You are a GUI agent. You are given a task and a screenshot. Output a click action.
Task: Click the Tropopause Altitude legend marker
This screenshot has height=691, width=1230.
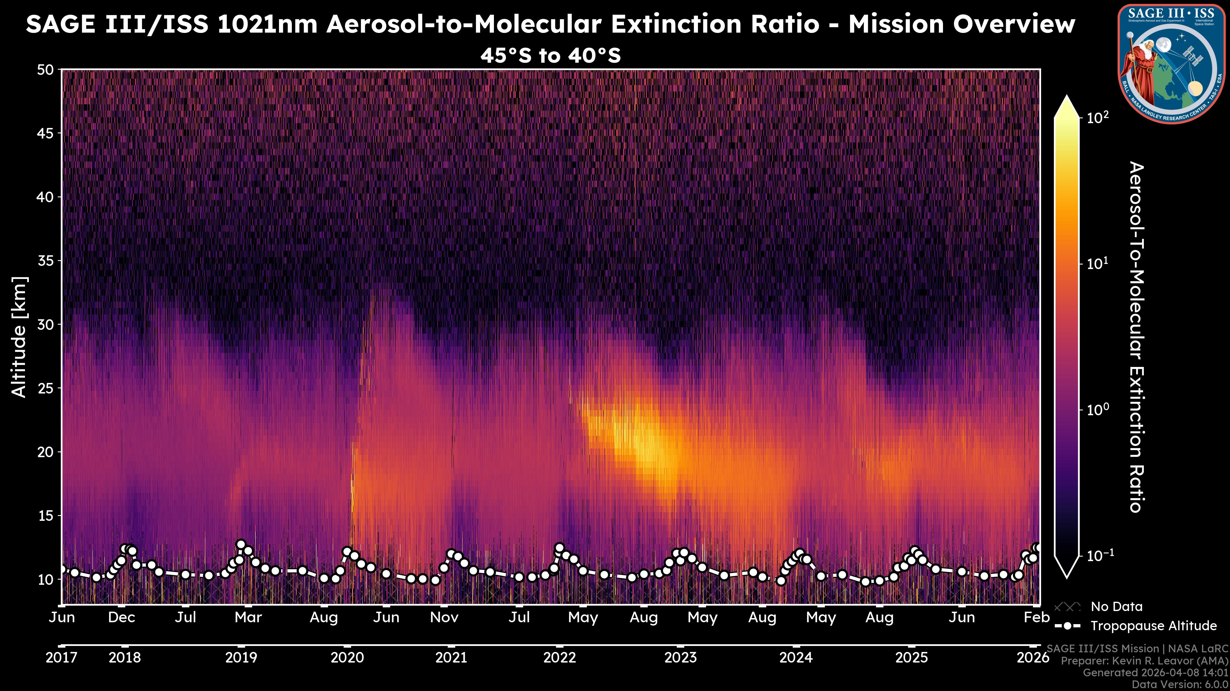pyautogui.click(x=1067, y=626)
